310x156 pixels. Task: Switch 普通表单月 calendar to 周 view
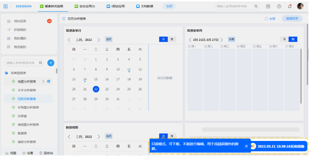[x=172, y=39]
